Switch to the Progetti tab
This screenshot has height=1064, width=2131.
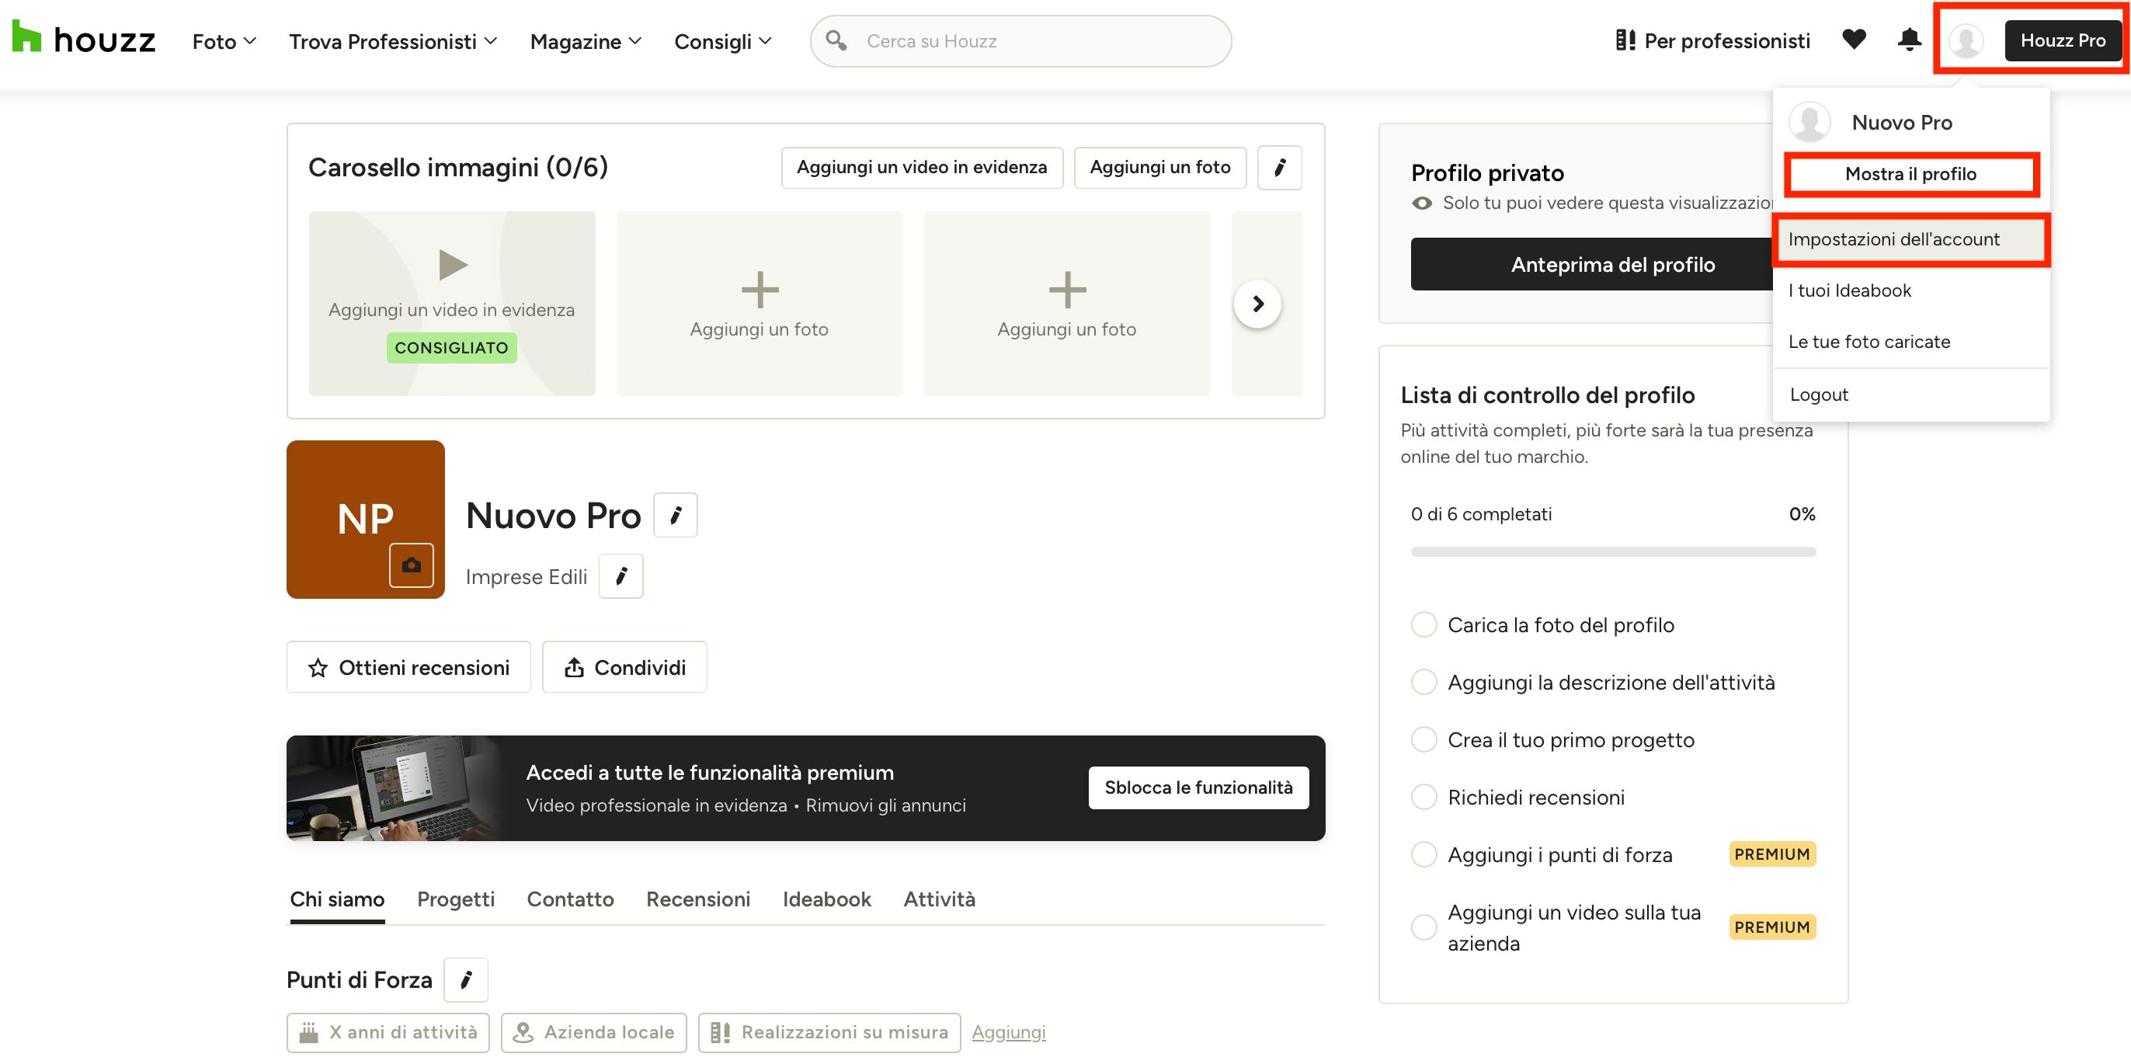[x=455, y=899]
